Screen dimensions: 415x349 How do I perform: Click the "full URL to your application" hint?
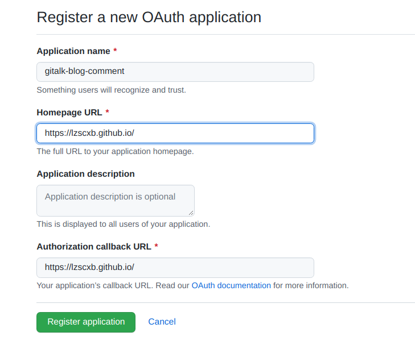pyautogui.click(x=115, y=151)
